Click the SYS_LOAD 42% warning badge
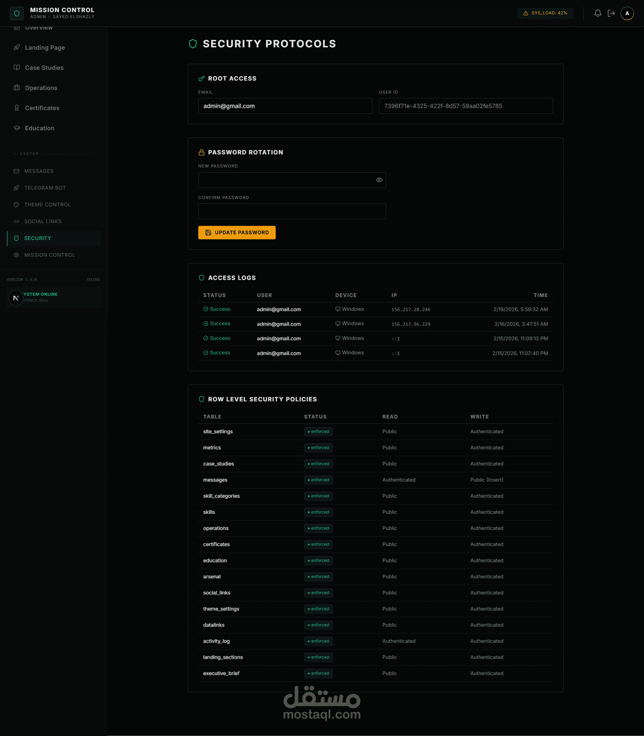This screenshot has height=736, width=644. (x=545, y=13)
